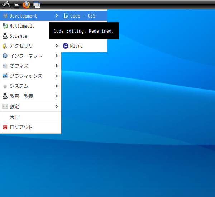Open the Science menu category
215x197 pixels.
[x=30, y=36]
